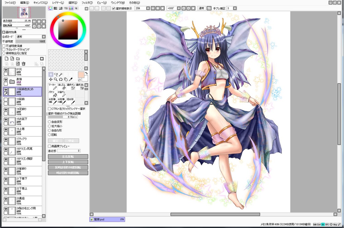Screen dimensions: 344x228
Task: Switch to the 龍娘.psd document tab
Action: pos(107,219)
